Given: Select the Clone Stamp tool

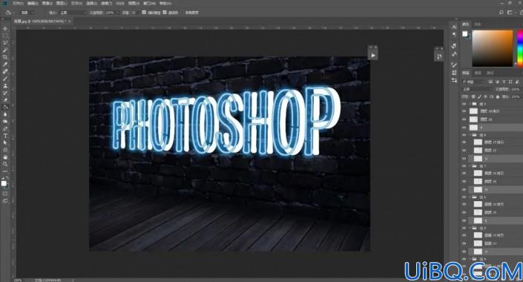Looking at the screenshot, I should 5,86.
